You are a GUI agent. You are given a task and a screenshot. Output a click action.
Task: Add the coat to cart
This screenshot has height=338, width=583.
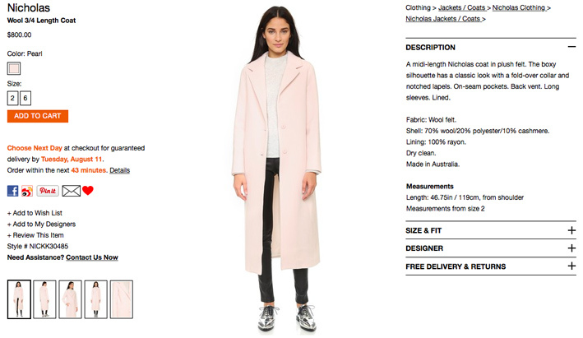click(38, 116)
